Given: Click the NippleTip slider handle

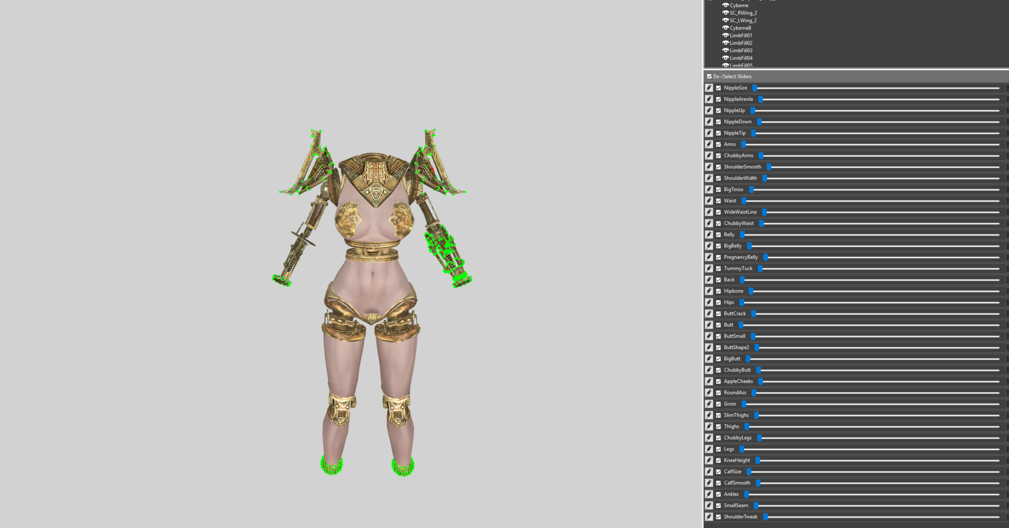Looking at the screenshot, I should click(753, 133).
